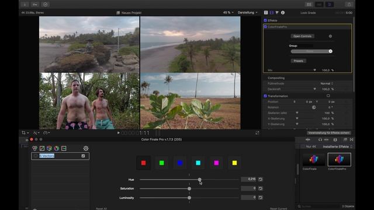Image resolution: width=374 pixels, height=210 pixels.
Task: Open the crop tool dropdown
Action: (x=25, y=133)
